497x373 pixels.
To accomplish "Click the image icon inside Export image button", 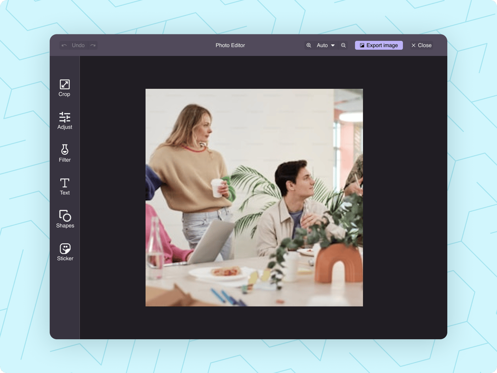I will click(362, 45).
